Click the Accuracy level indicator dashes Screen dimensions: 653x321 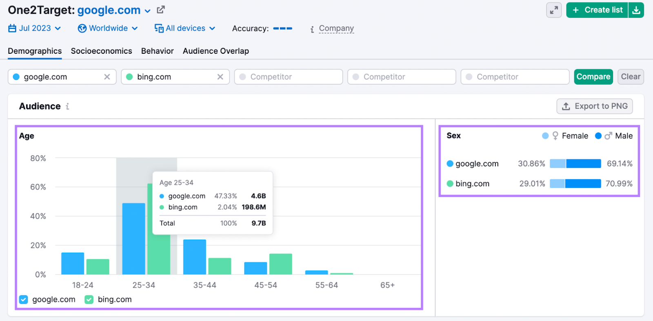[283, 29]
